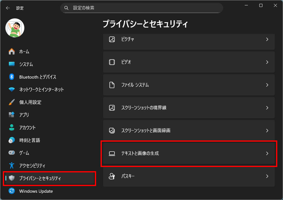Click the user profile avatar picture
The image size is (283, 200).
15,28
